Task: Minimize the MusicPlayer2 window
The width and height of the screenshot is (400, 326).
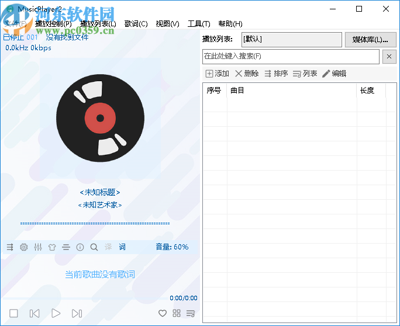Action: pos(333,9)
